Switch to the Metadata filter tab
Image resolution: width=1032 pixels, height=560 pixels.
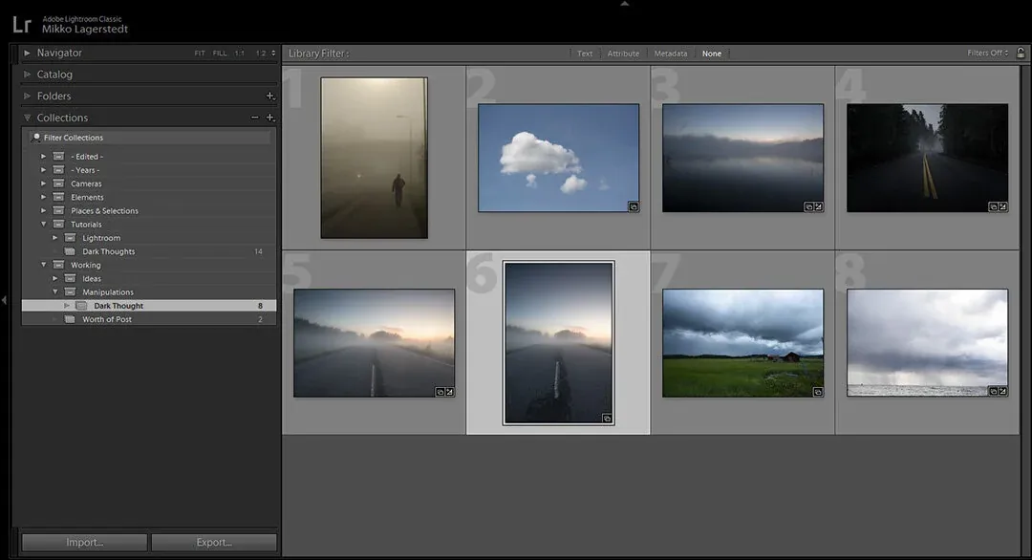click(669, 54)
